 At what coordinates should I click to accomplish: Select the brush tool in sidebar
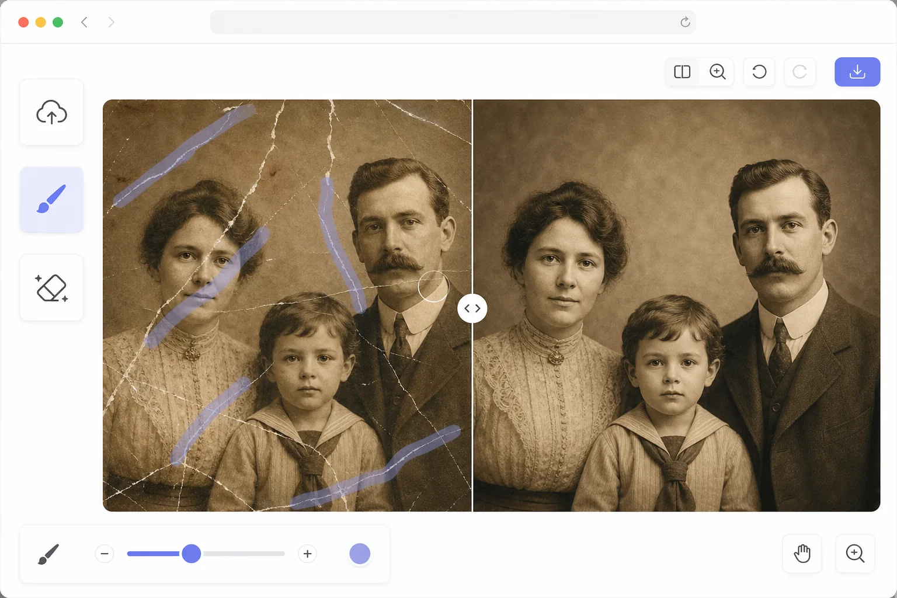[x=51, y=200]
